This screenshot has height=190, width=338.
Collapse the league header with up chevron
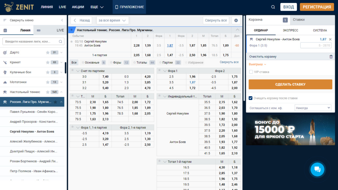click(x=237, y=30)
